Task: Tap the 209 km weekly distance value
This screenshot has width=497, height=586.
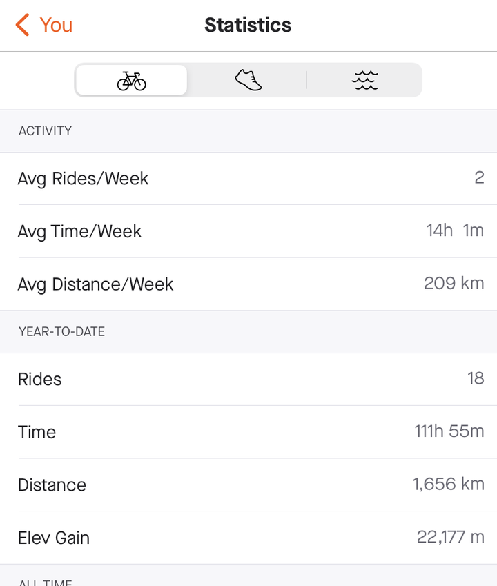Action: point(454,283)
